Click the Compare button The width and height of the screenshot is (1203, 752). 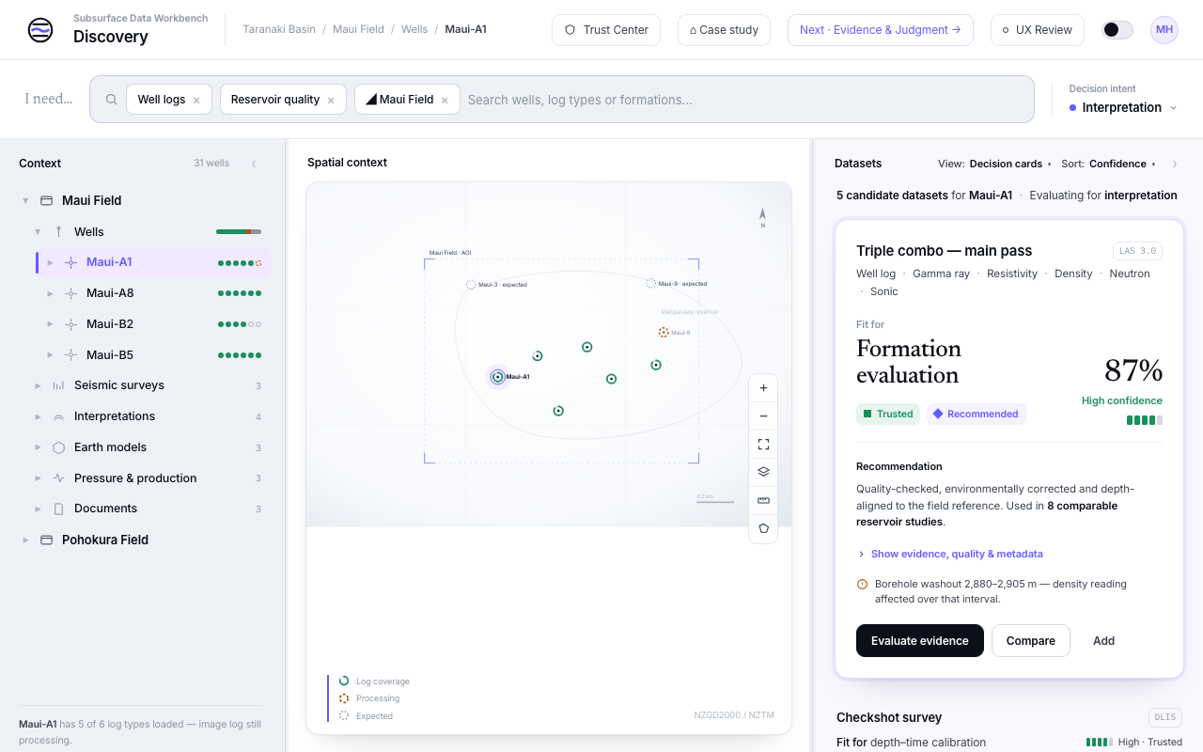point(1031,641)
